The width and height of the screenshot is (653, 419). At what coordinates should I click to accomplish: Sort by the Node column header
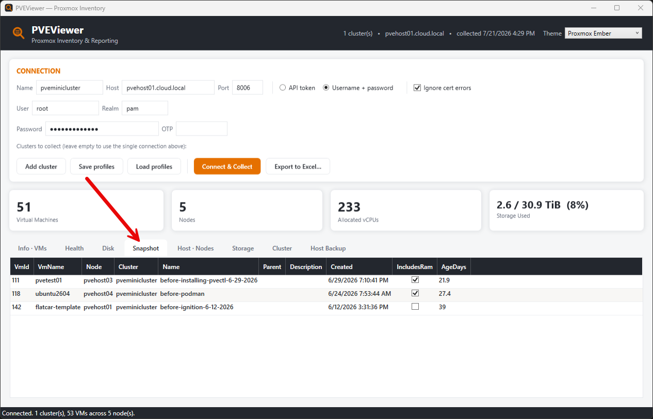coord(98,267)
